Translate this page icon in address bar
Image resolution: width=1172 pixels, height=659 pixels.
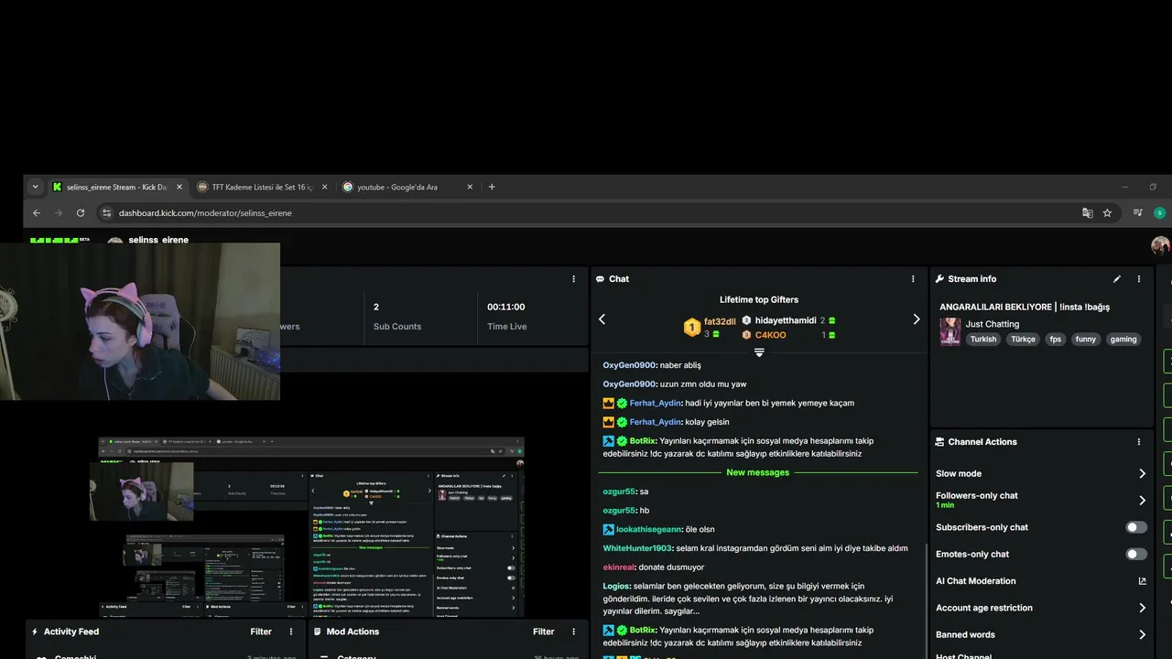[x=1087, y=212]
